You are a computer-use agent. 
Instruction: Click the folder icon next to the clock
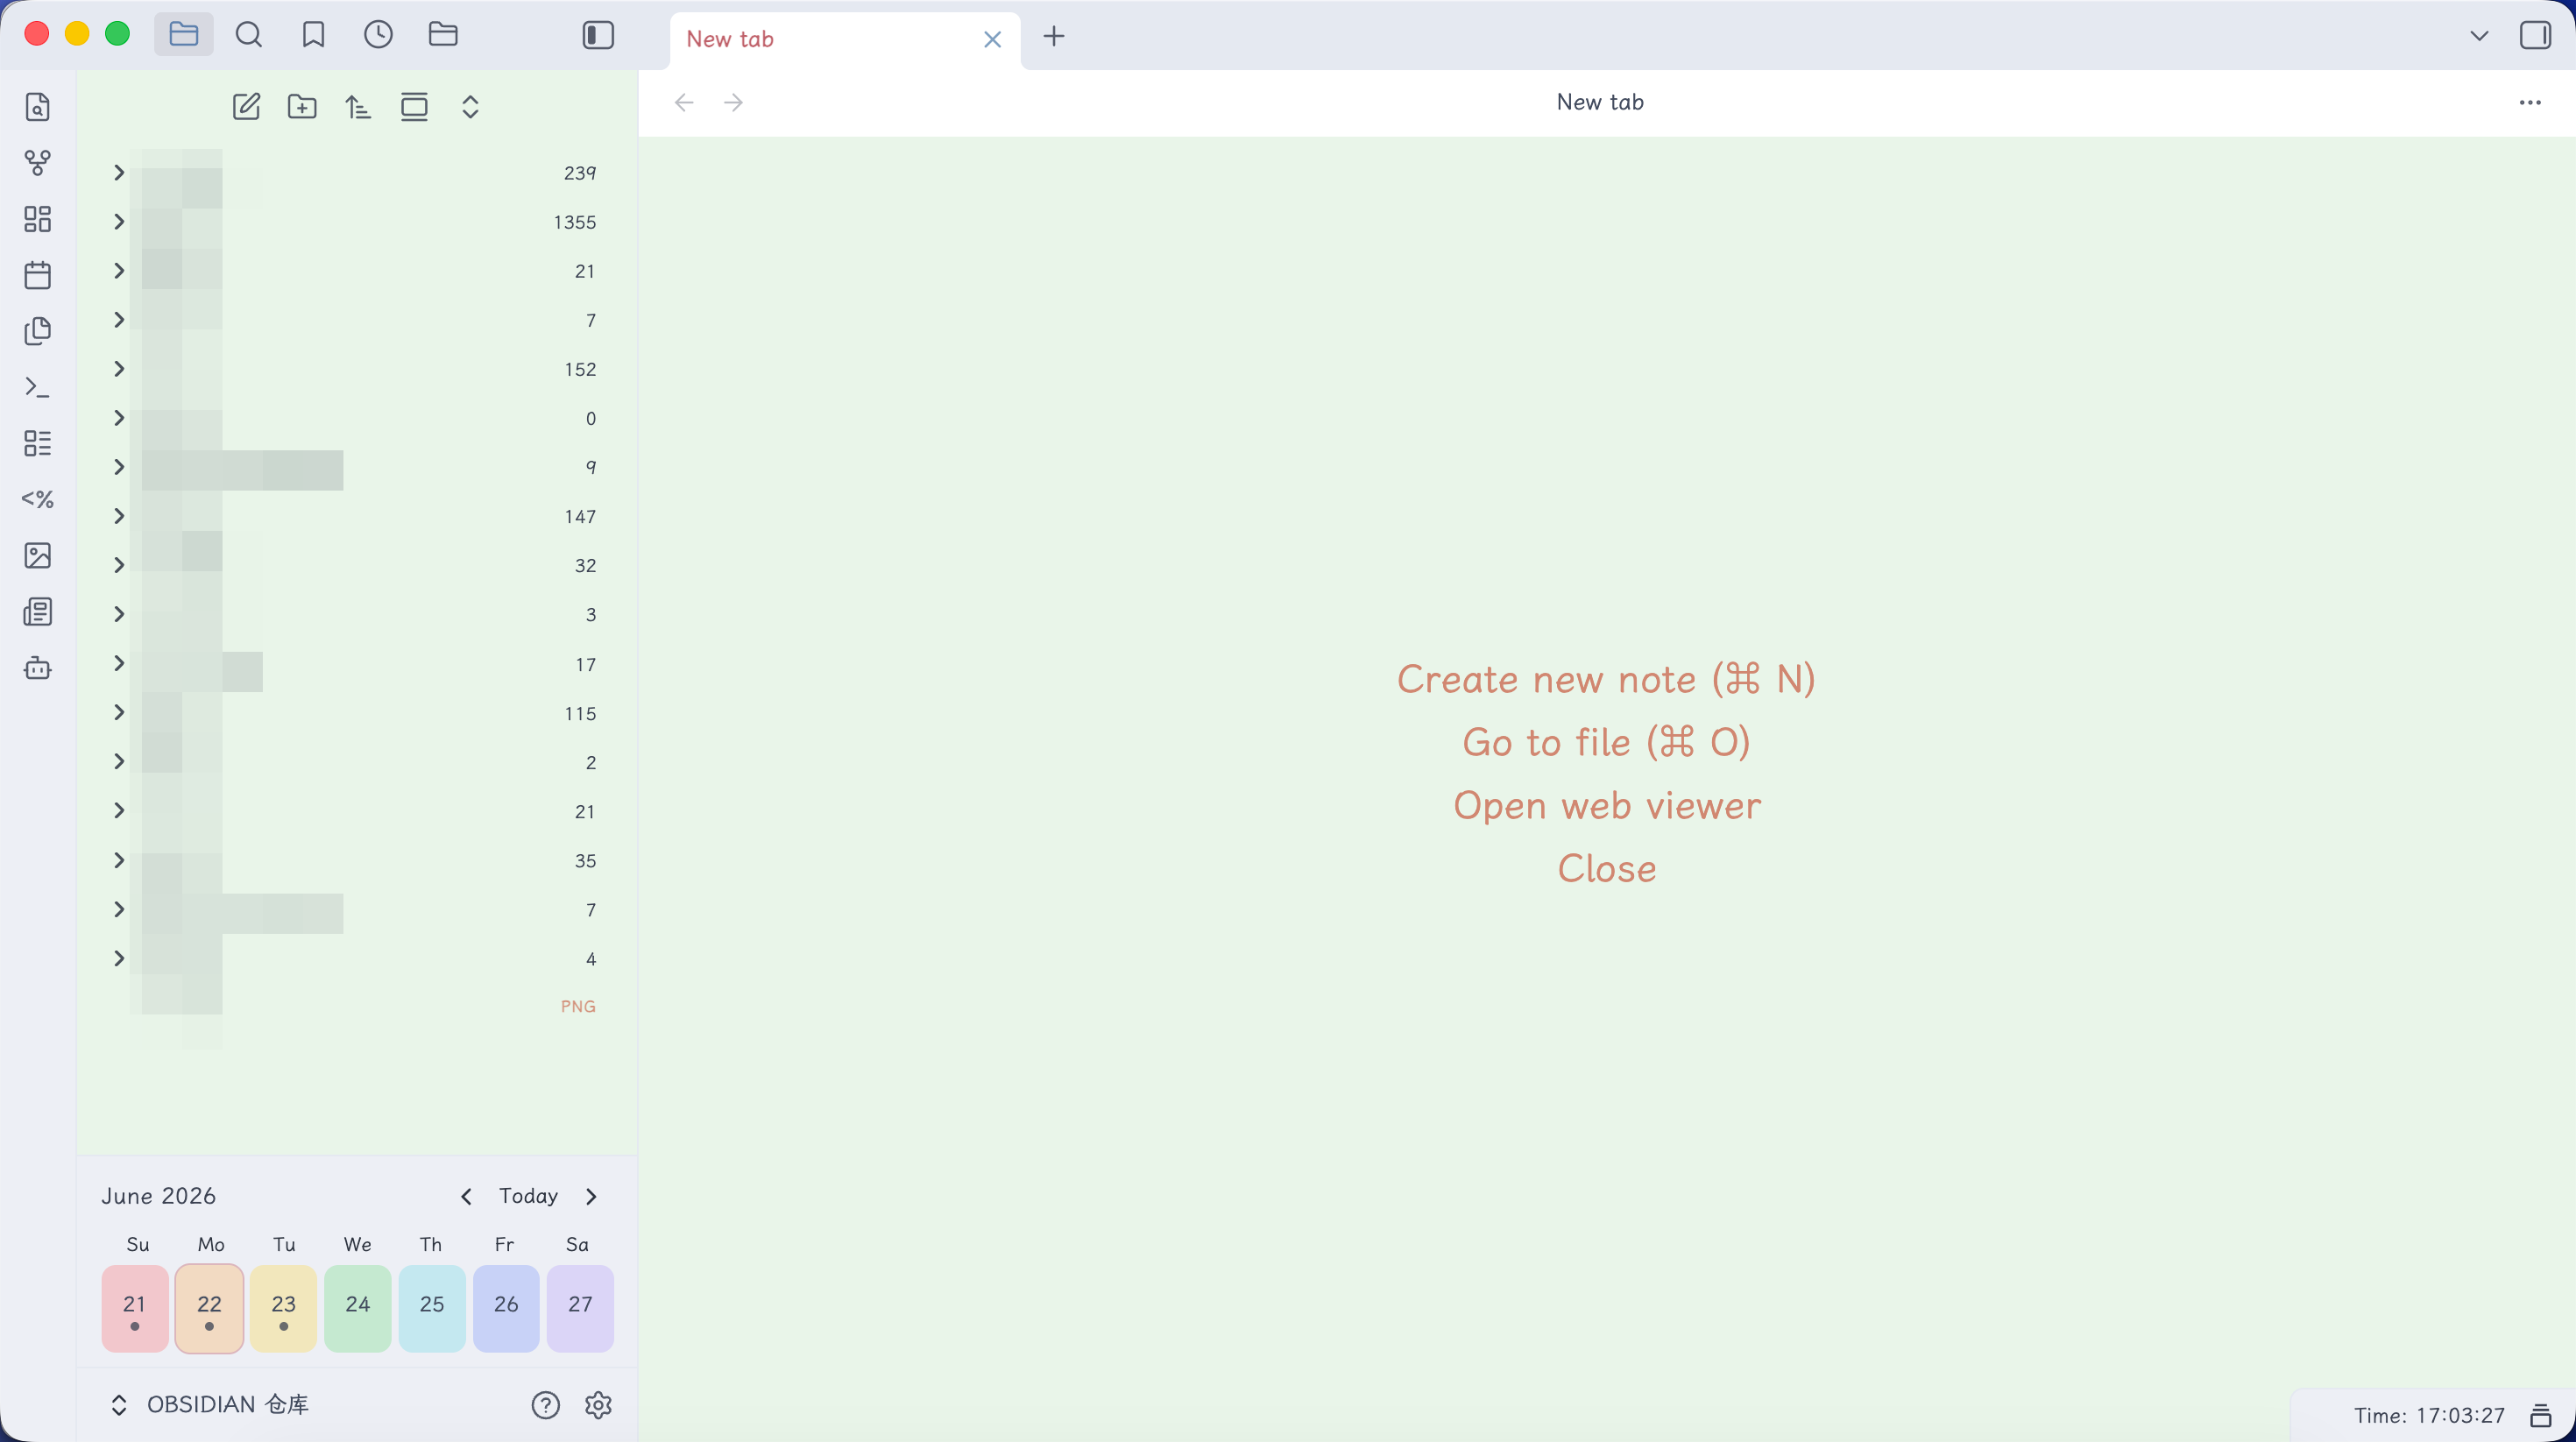tap(443, 35)
